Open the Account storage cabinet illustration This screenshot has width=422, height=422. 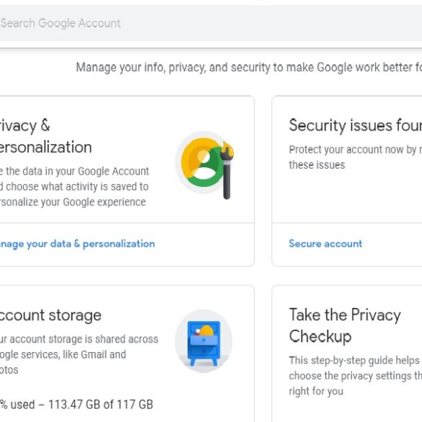[203, 341]
